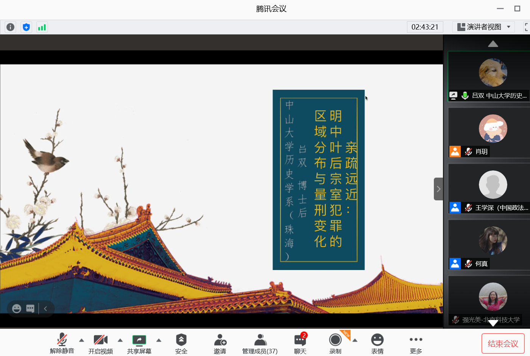
Task: Collapse the participant video sidebar
Action: pos(438,189)
